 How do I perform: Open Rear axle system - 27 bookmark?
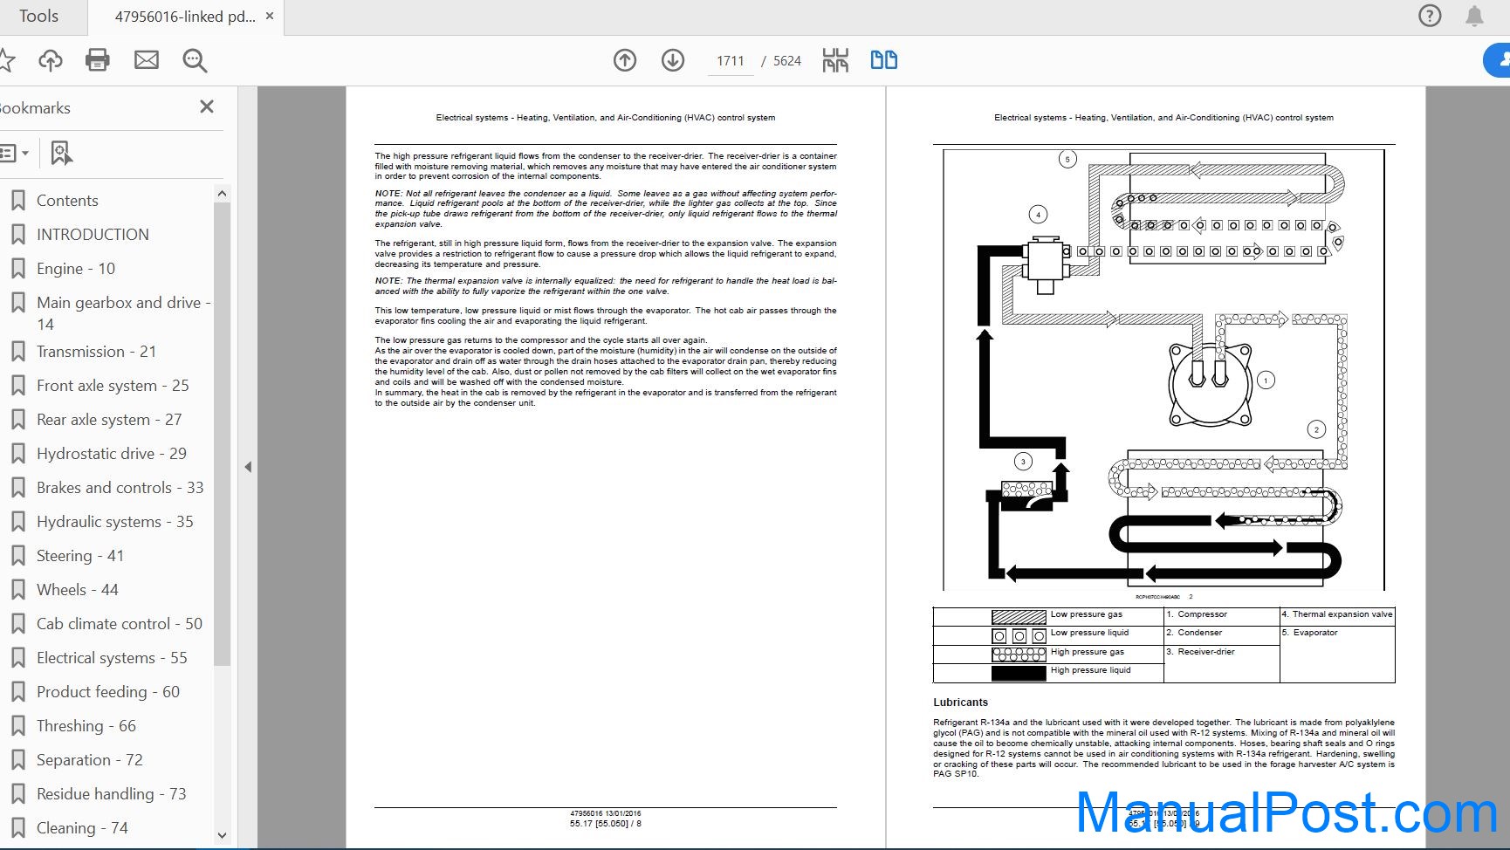tap(109, 420)
